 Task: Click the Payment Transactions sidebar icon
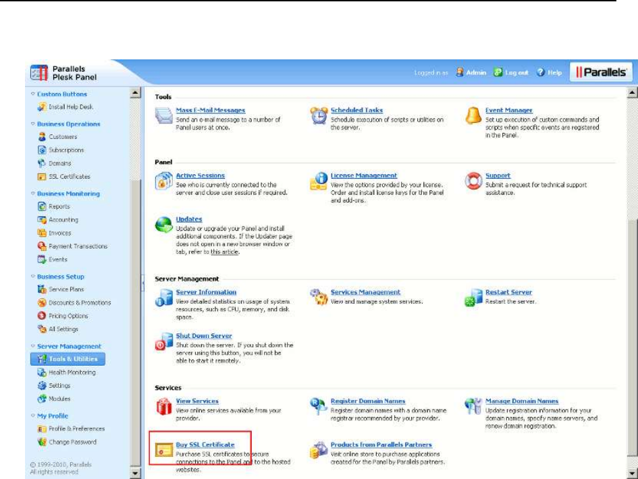pos(42,246)
